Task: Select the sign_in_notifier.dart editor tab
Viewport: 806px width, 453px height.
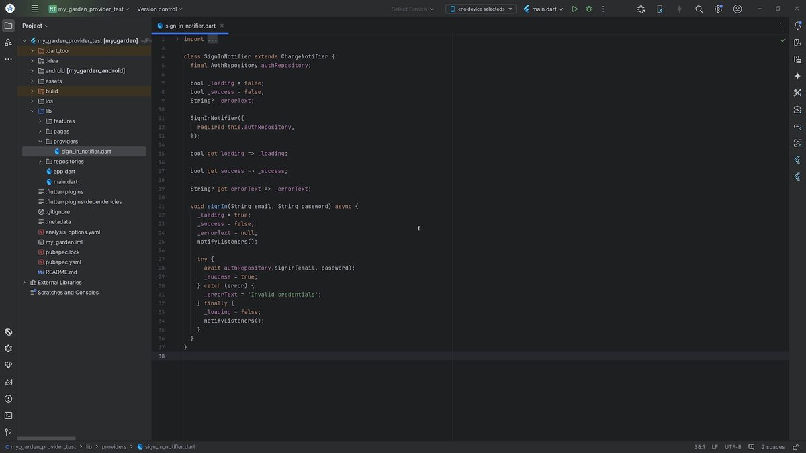Action: coord(190,26)
